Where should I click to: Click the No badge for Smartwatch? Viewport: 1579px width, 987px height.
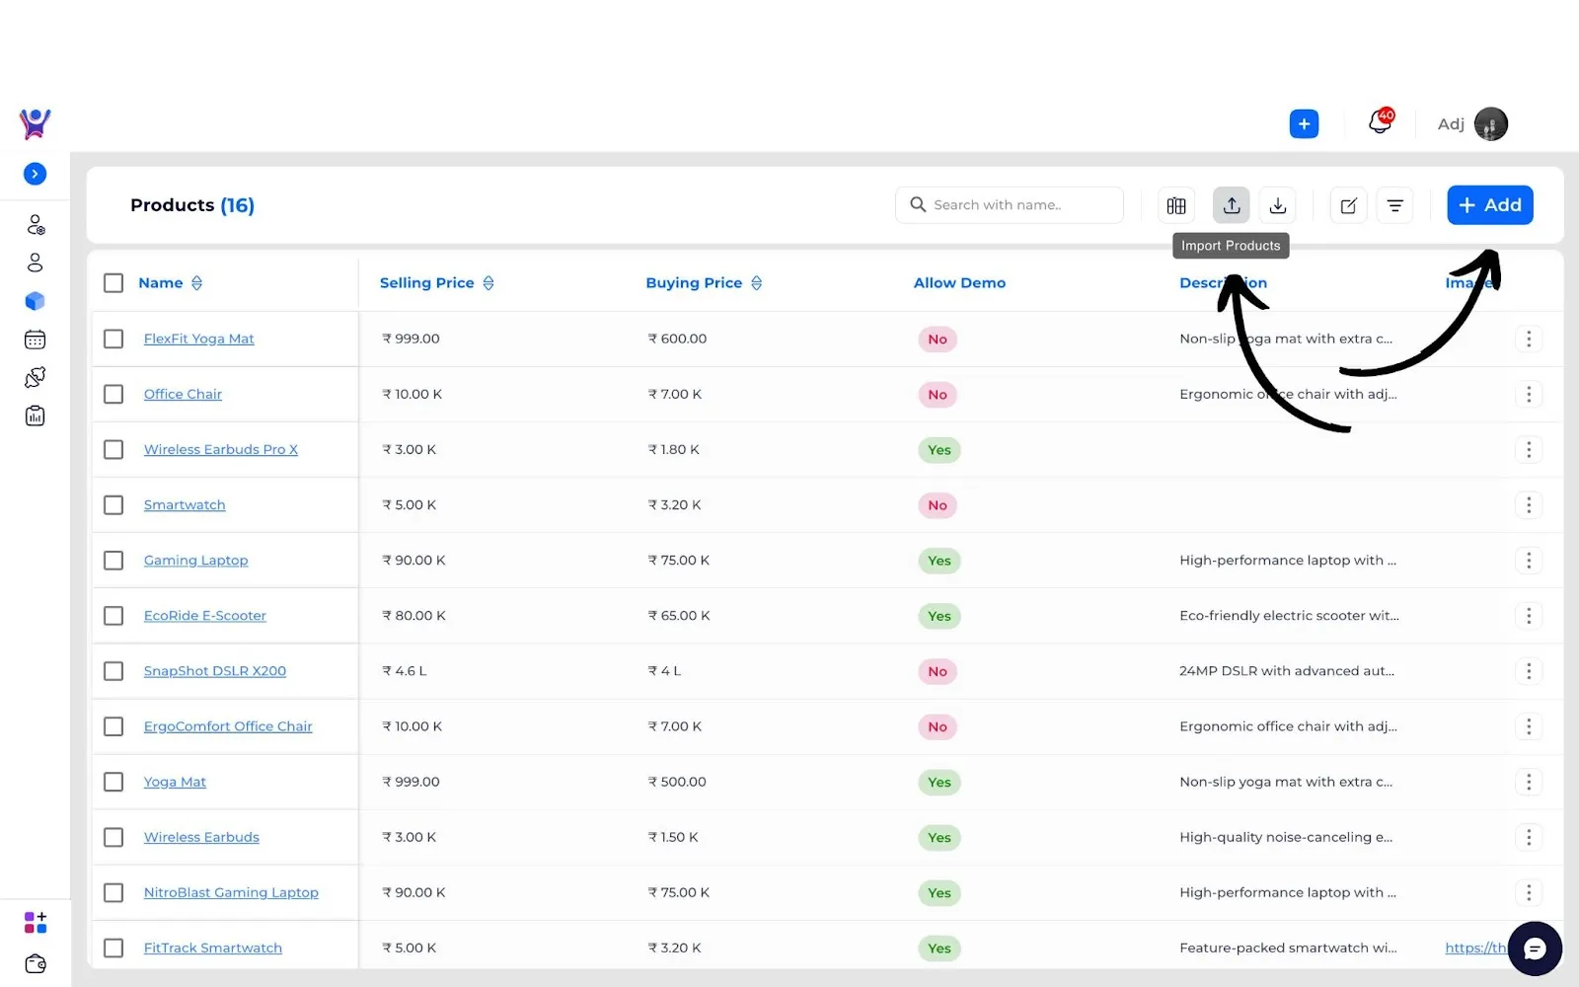pyautogui.click(x=938, y=505)
